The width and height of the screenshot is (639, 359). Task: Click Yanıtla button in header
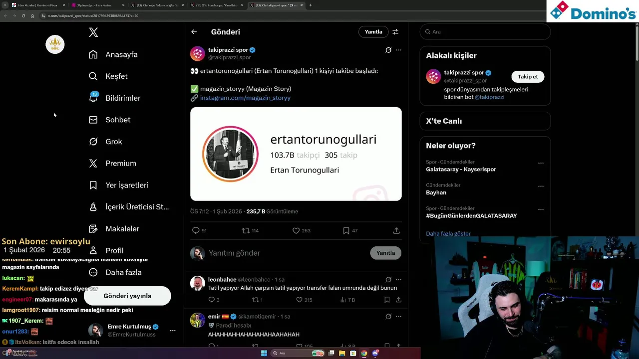[x=373, y=32]
